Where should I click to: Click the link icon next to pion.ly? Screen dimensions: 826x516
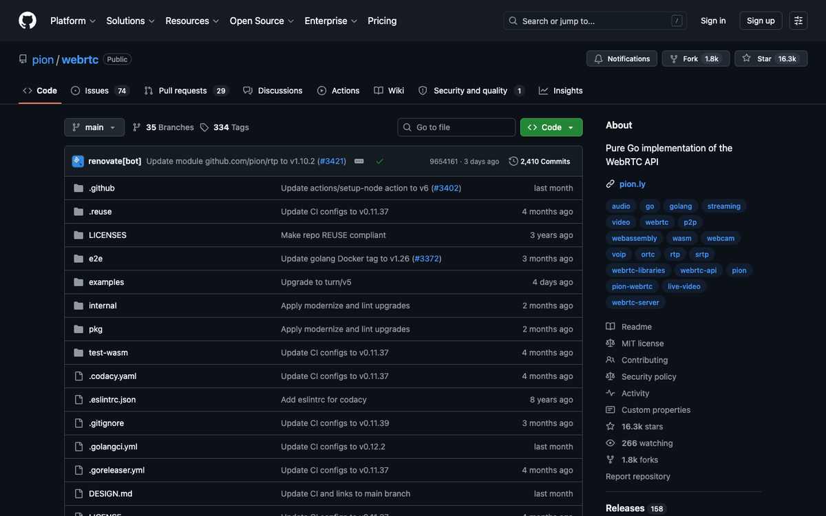(x=611, y=184)
